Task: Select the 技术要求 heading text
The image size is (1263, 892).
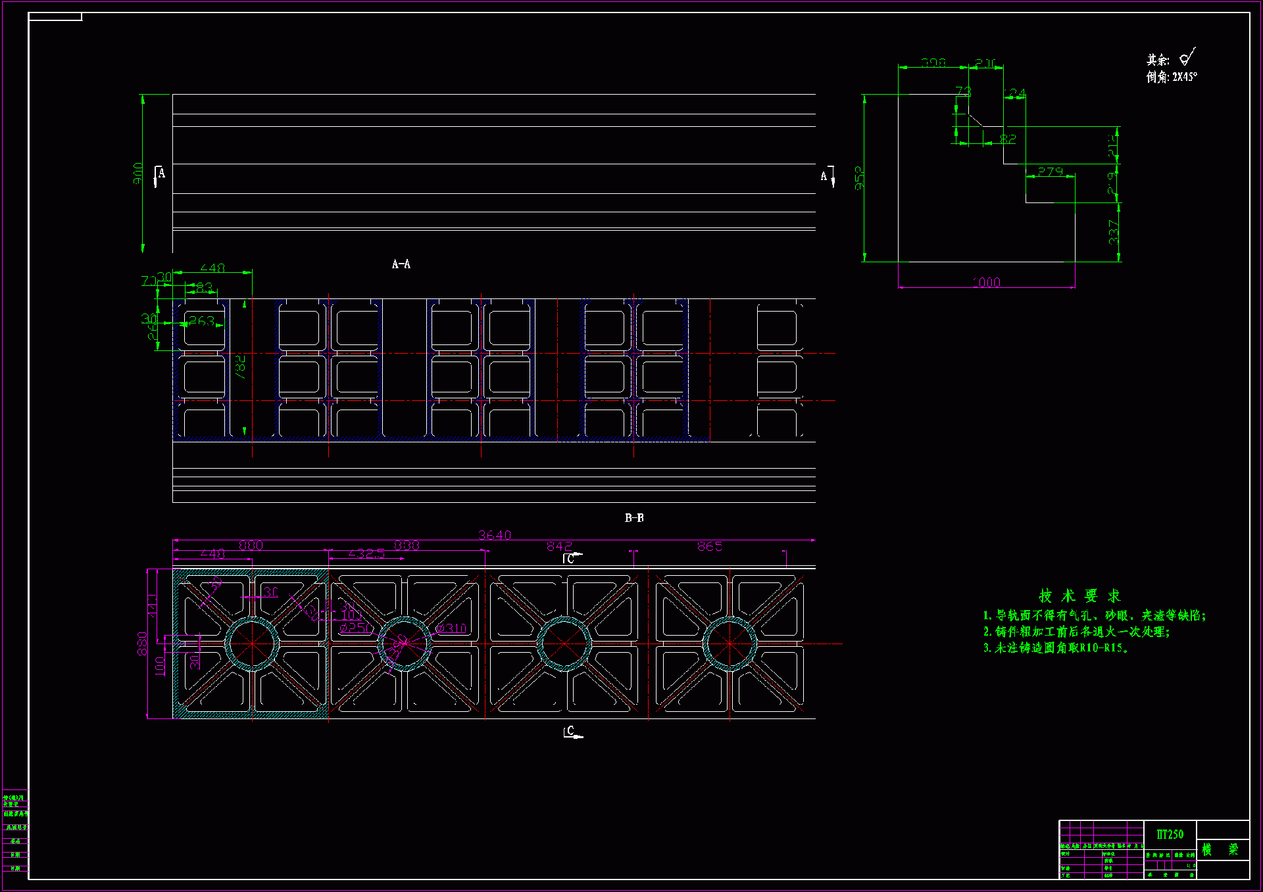Action: coord(1079,596)
